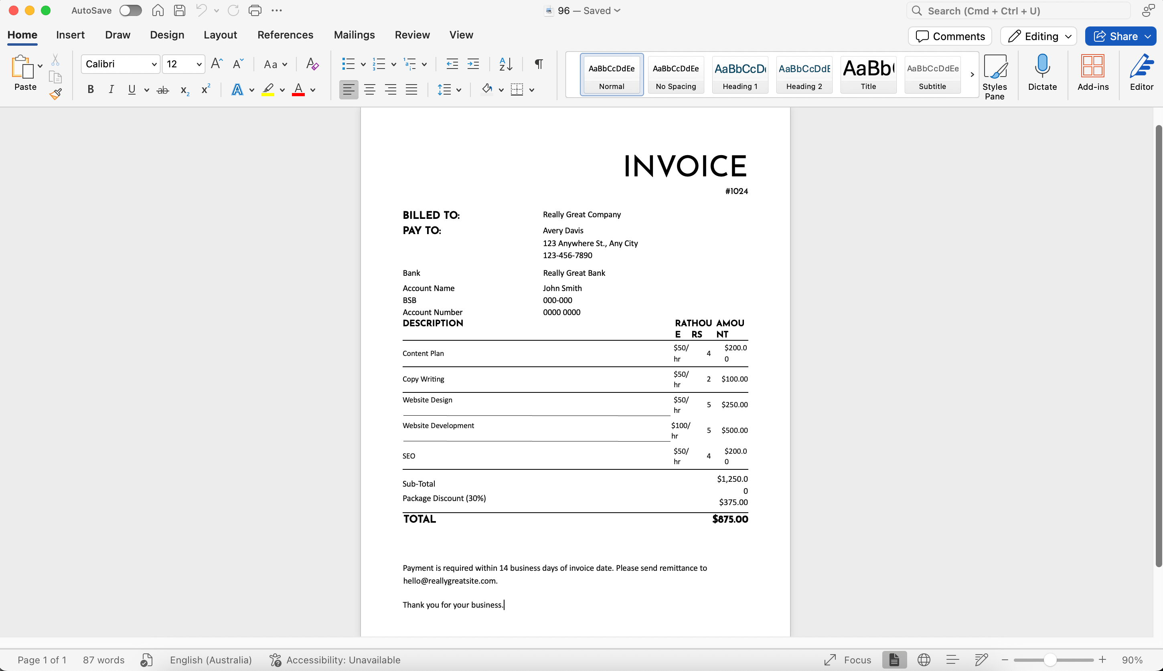The image size is (1163, 671).
Task: Apply red font color
Action: (298, 89)
